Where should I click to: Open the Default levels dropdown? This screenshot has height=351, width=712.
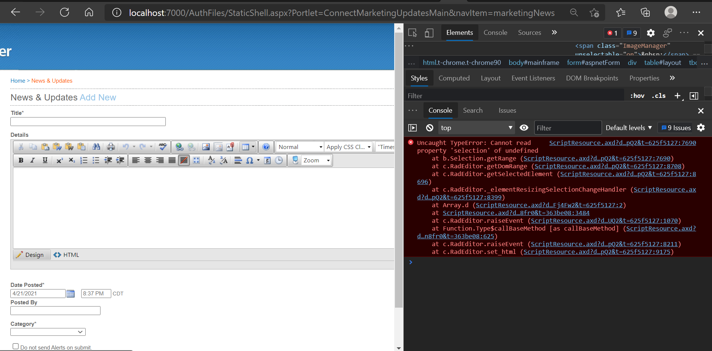pyautogui.click(x=629, y=128)
